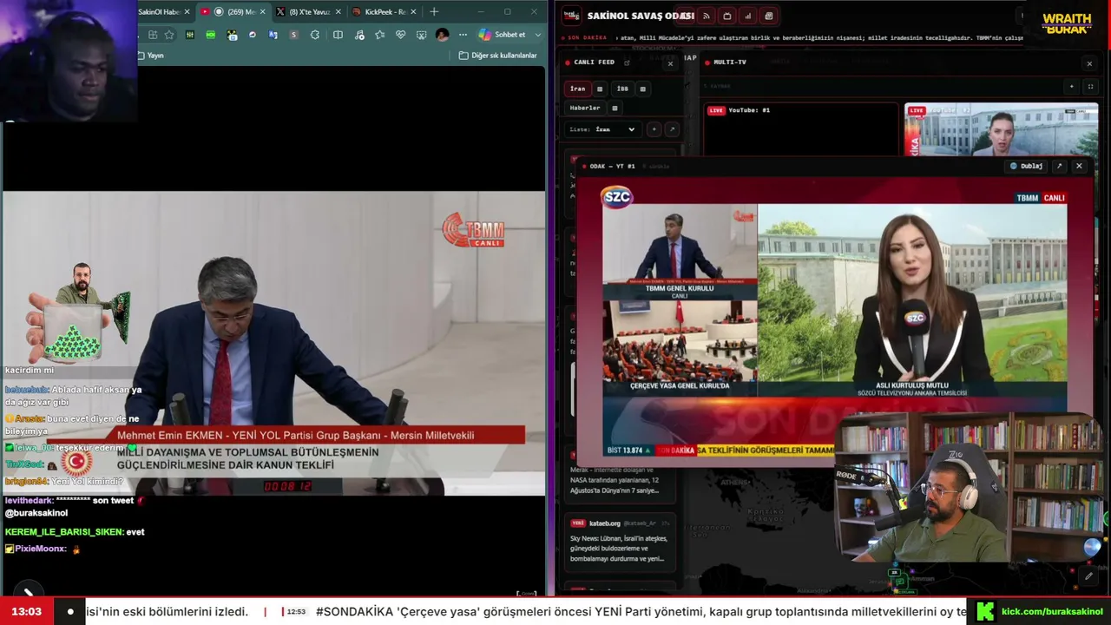The image size is (1111, 625).
Task: Click the pencil edit icon on the map
Action: 1088,576
